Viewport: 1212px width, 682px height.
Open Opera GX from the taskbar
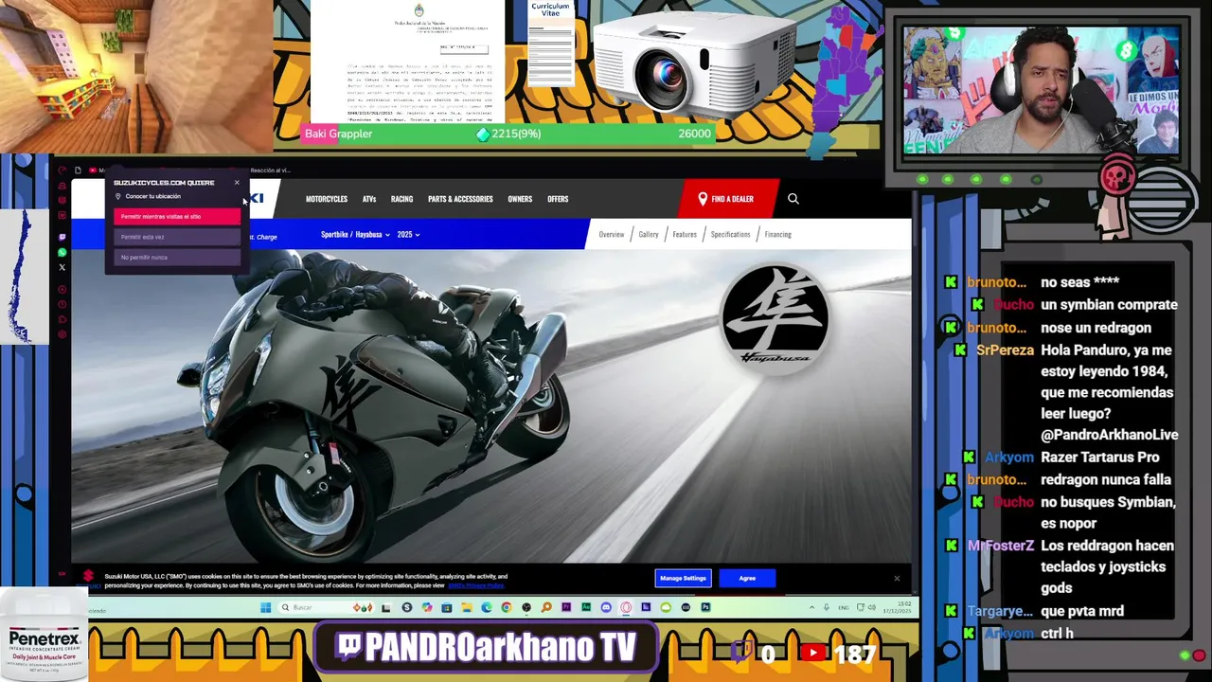[626, 607]
